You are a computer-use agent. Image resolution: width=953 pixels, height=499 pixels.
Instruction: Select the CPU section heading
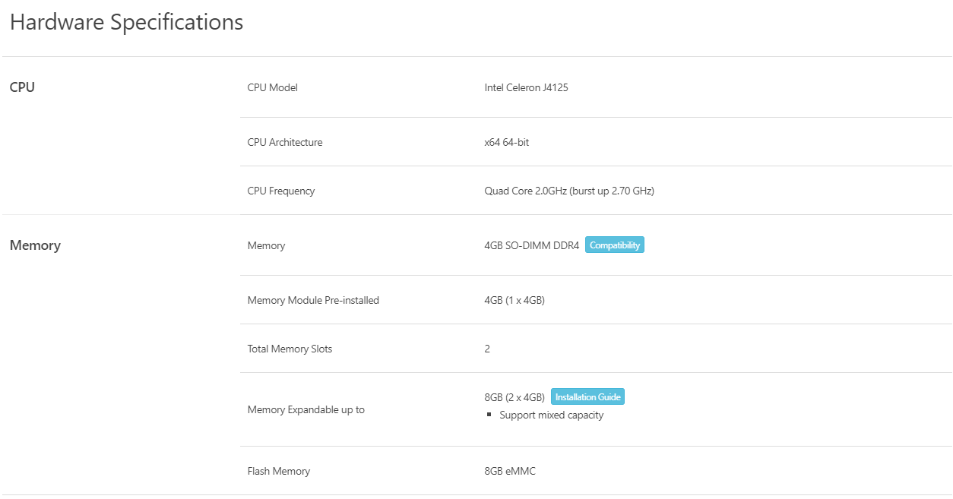(22, 87)
